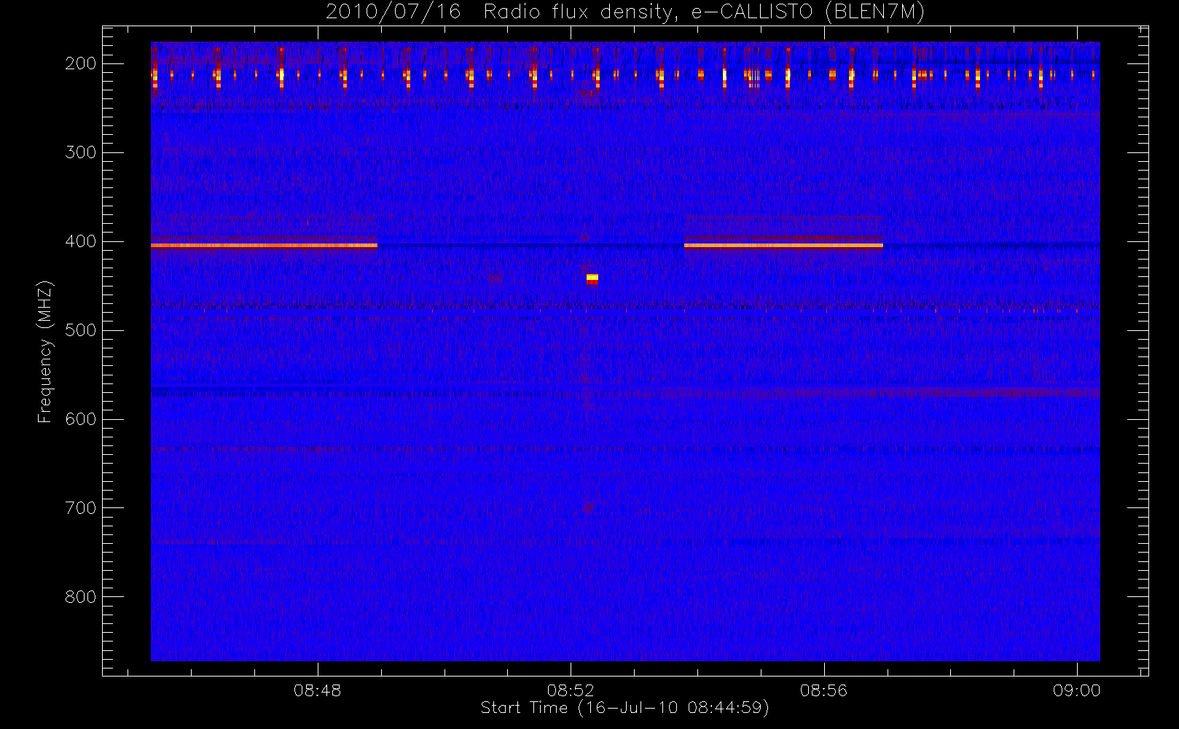
Task: Click the Frequency (MHZ) axis label
Action: pyautogui.click(x=45, y=351)
